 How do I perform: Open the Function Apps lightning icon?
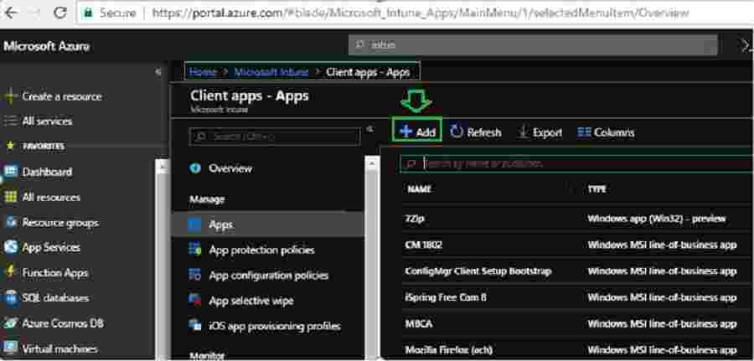11,272
